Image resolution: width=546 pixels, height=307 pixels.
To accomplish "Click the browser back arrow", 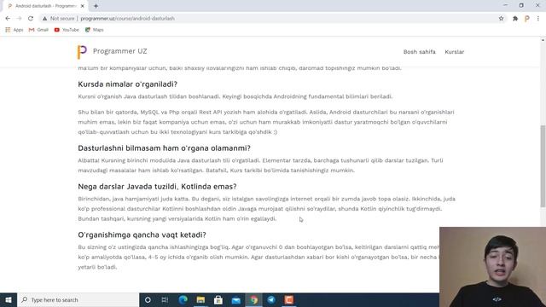I will click(x=8, y=19).
